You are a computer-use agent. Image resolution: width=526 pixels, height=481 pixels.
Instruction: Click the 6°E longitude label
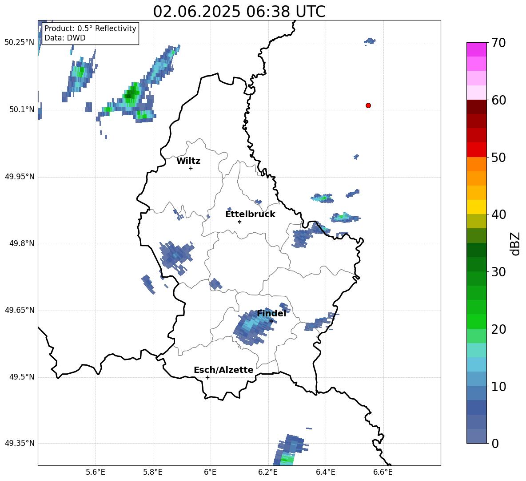210,472
